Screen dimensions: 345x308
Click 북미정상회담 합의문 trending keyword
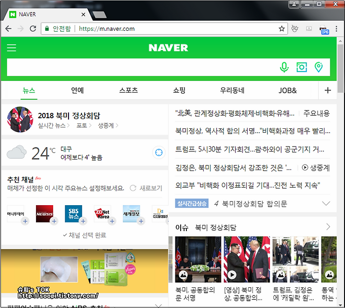click(254, 204)
